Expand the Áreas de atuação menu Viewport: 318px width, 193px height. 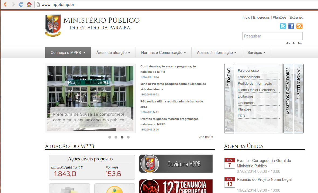113,53
